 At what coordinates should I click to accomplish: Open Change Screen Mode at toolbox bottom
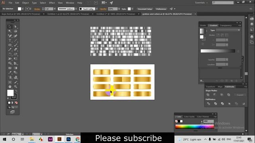tap(12, 112)
